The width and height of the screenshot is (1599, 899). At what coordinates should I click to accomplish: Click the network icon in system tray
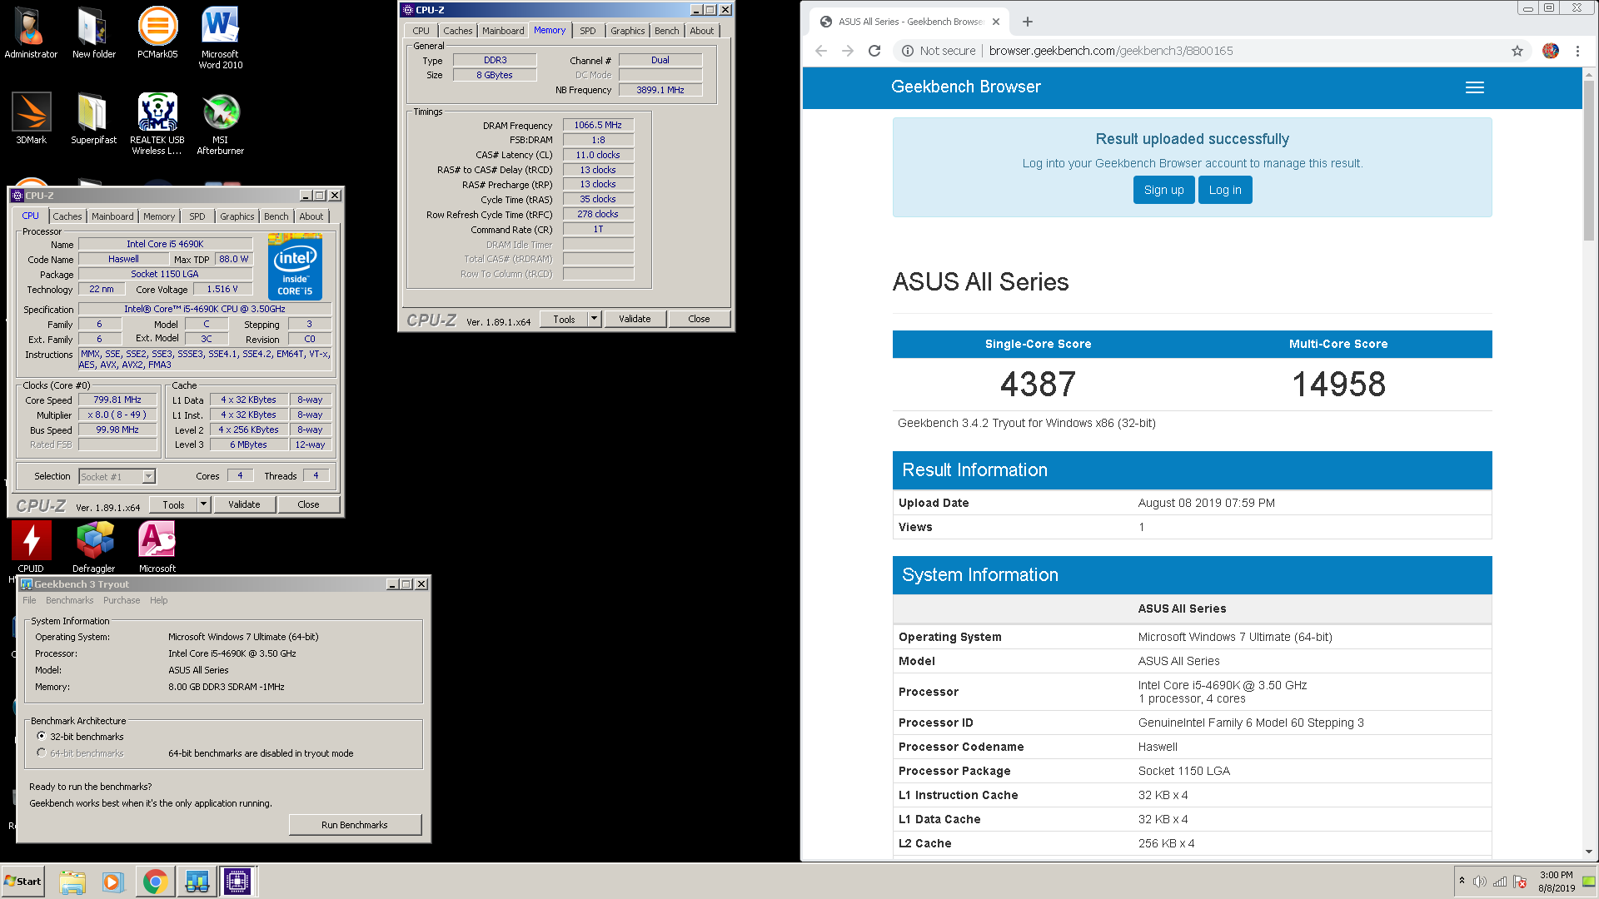click(x=1500, y=882)
